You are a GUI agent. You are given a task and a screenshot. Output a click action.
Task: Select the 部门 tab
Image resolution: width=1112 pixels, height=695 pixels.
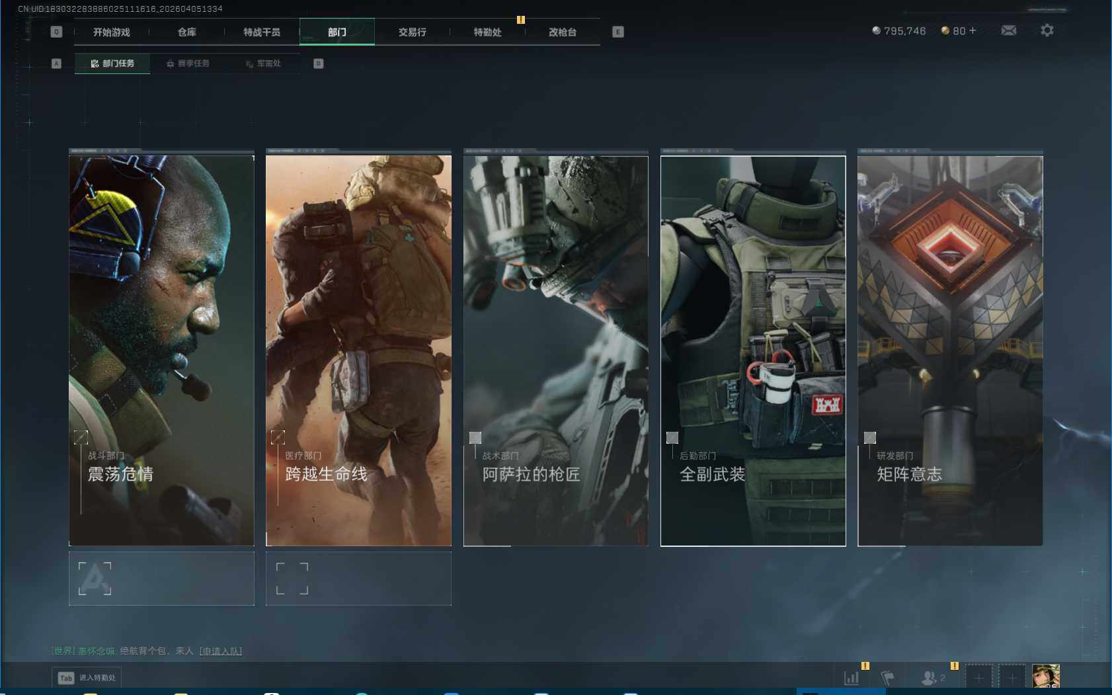(337, 32)
